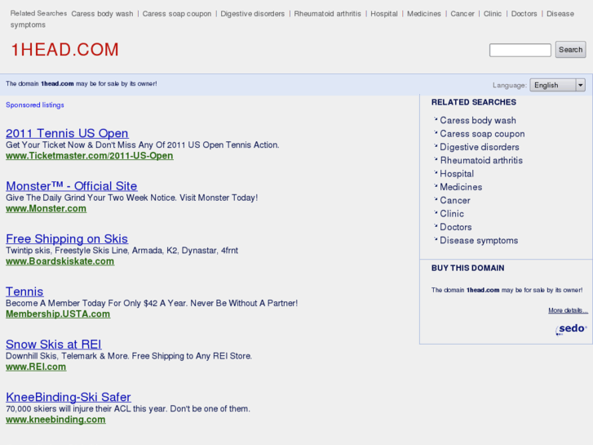Viewport: 593px width, 445px height.
Task: Click RELATED SEARCHES sidebar heading
Action: 473,102
